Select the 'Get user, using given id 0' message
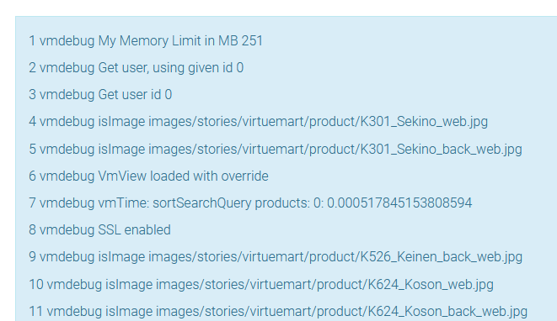 pyautogui.click(x=171, y=68)
